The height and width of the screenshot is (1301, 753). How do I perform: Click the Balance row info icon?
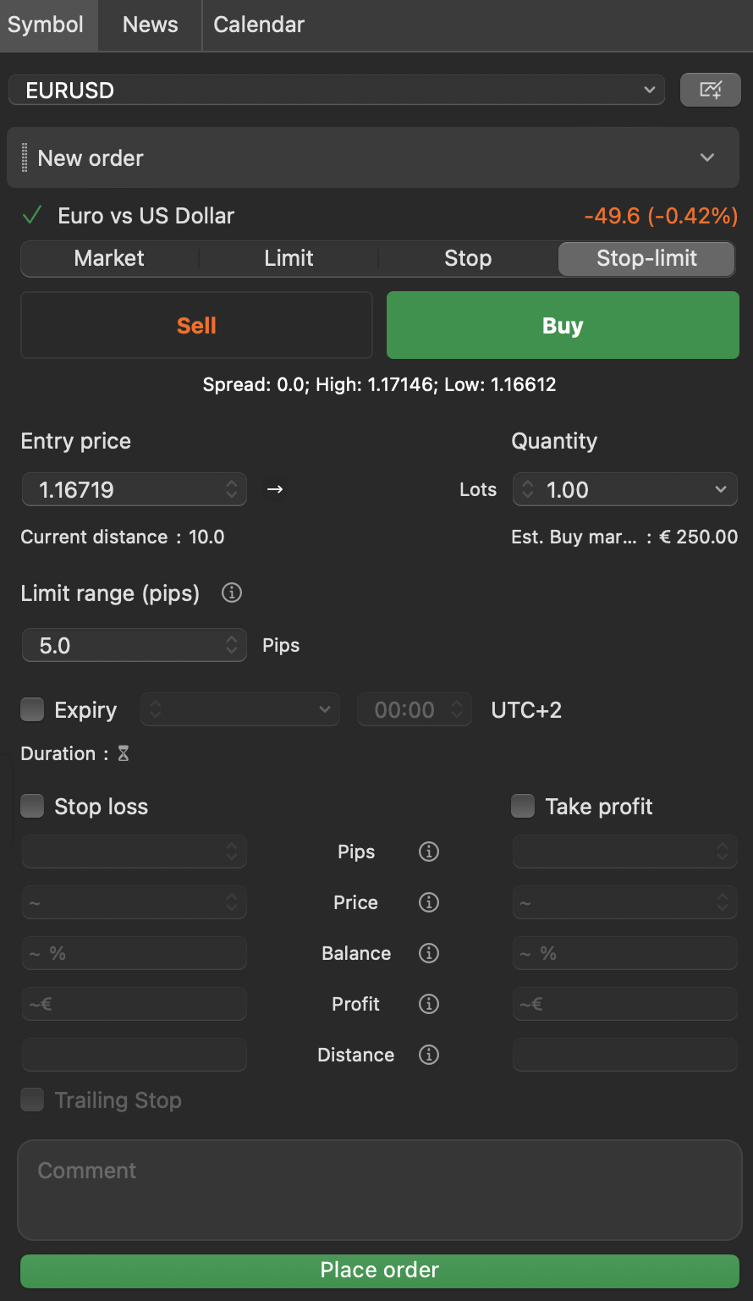coord(429,953)
